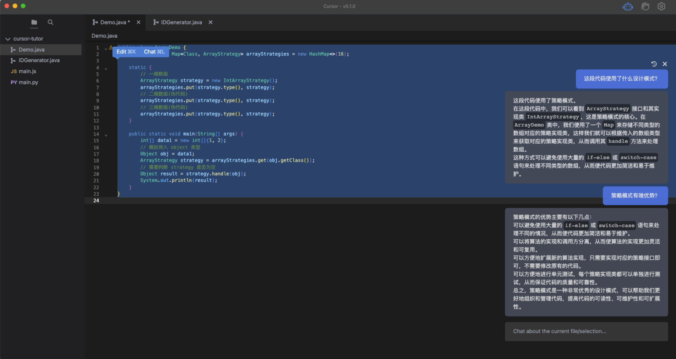The height and width of the screenshot is (359, 676).
Task: Click the first user question bubble
Action: coord(622,79)
